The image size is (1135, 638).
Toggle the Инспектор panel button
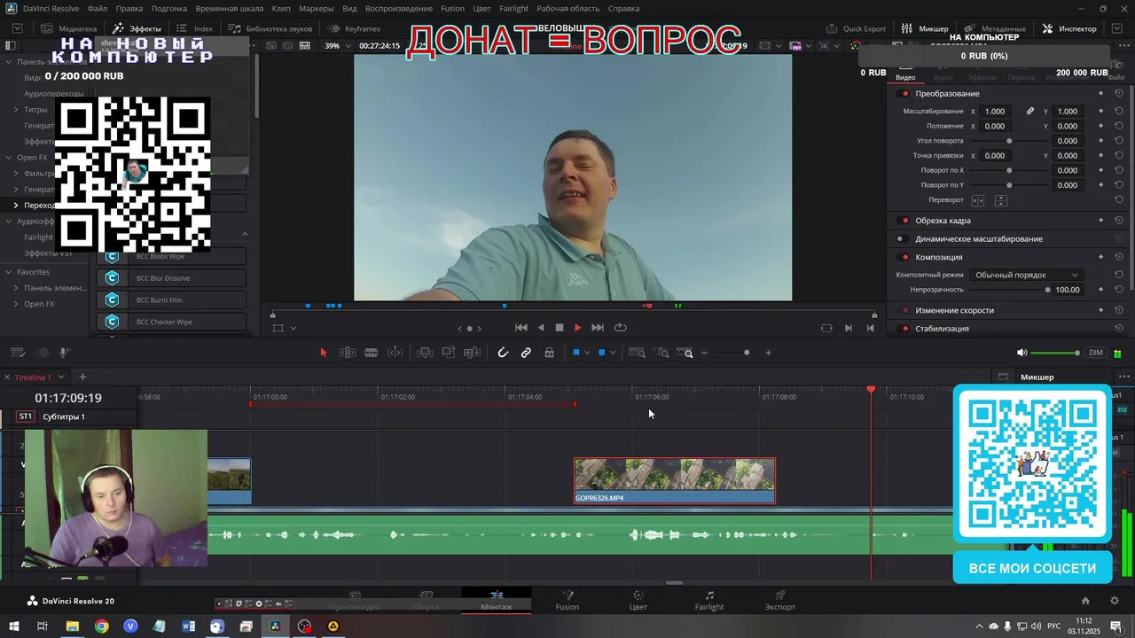(1070, 28)
